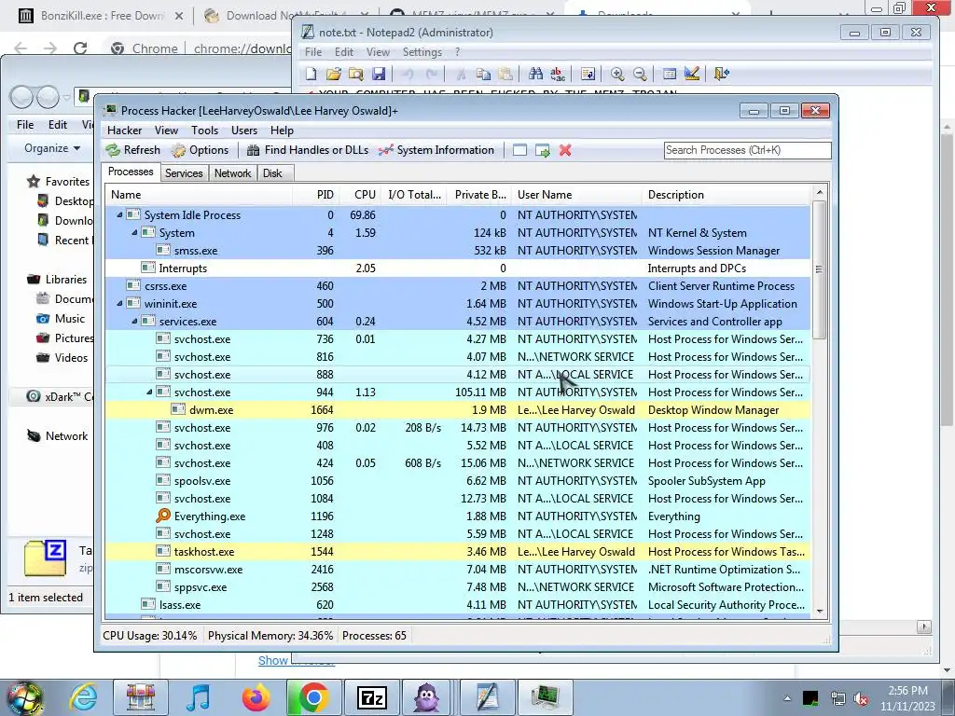The width and height of the screenshot is (955, 716).
Task: Click scheme selection icon in Notepad2
Action: [670, 74]
